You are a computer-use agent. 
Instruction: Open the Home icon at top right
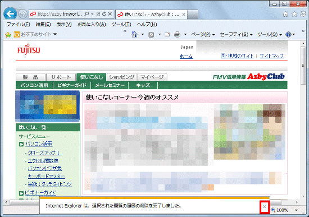click(x=285, y=14)
